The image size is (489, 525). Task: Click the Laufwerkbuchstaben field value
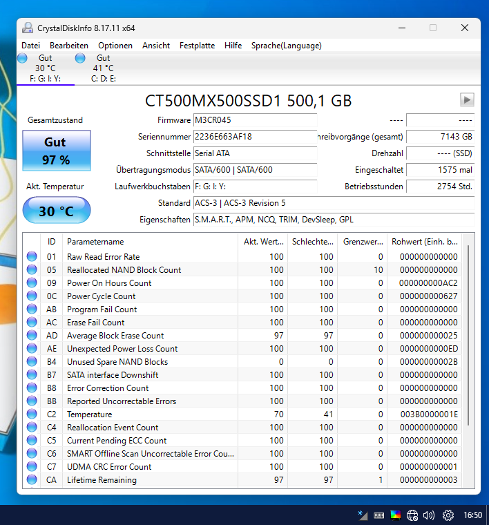tap(255, 187)
